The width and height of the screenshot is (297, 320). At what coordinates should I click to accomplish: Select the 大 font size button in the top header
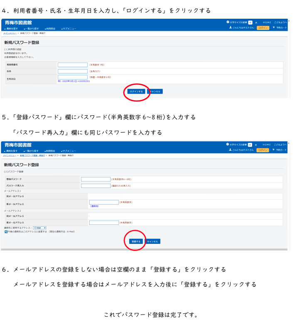click(256, 22)
